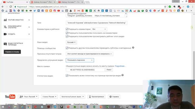Toggle allowing users to vote on comments
Screen dimensions: 195x109
67,33
